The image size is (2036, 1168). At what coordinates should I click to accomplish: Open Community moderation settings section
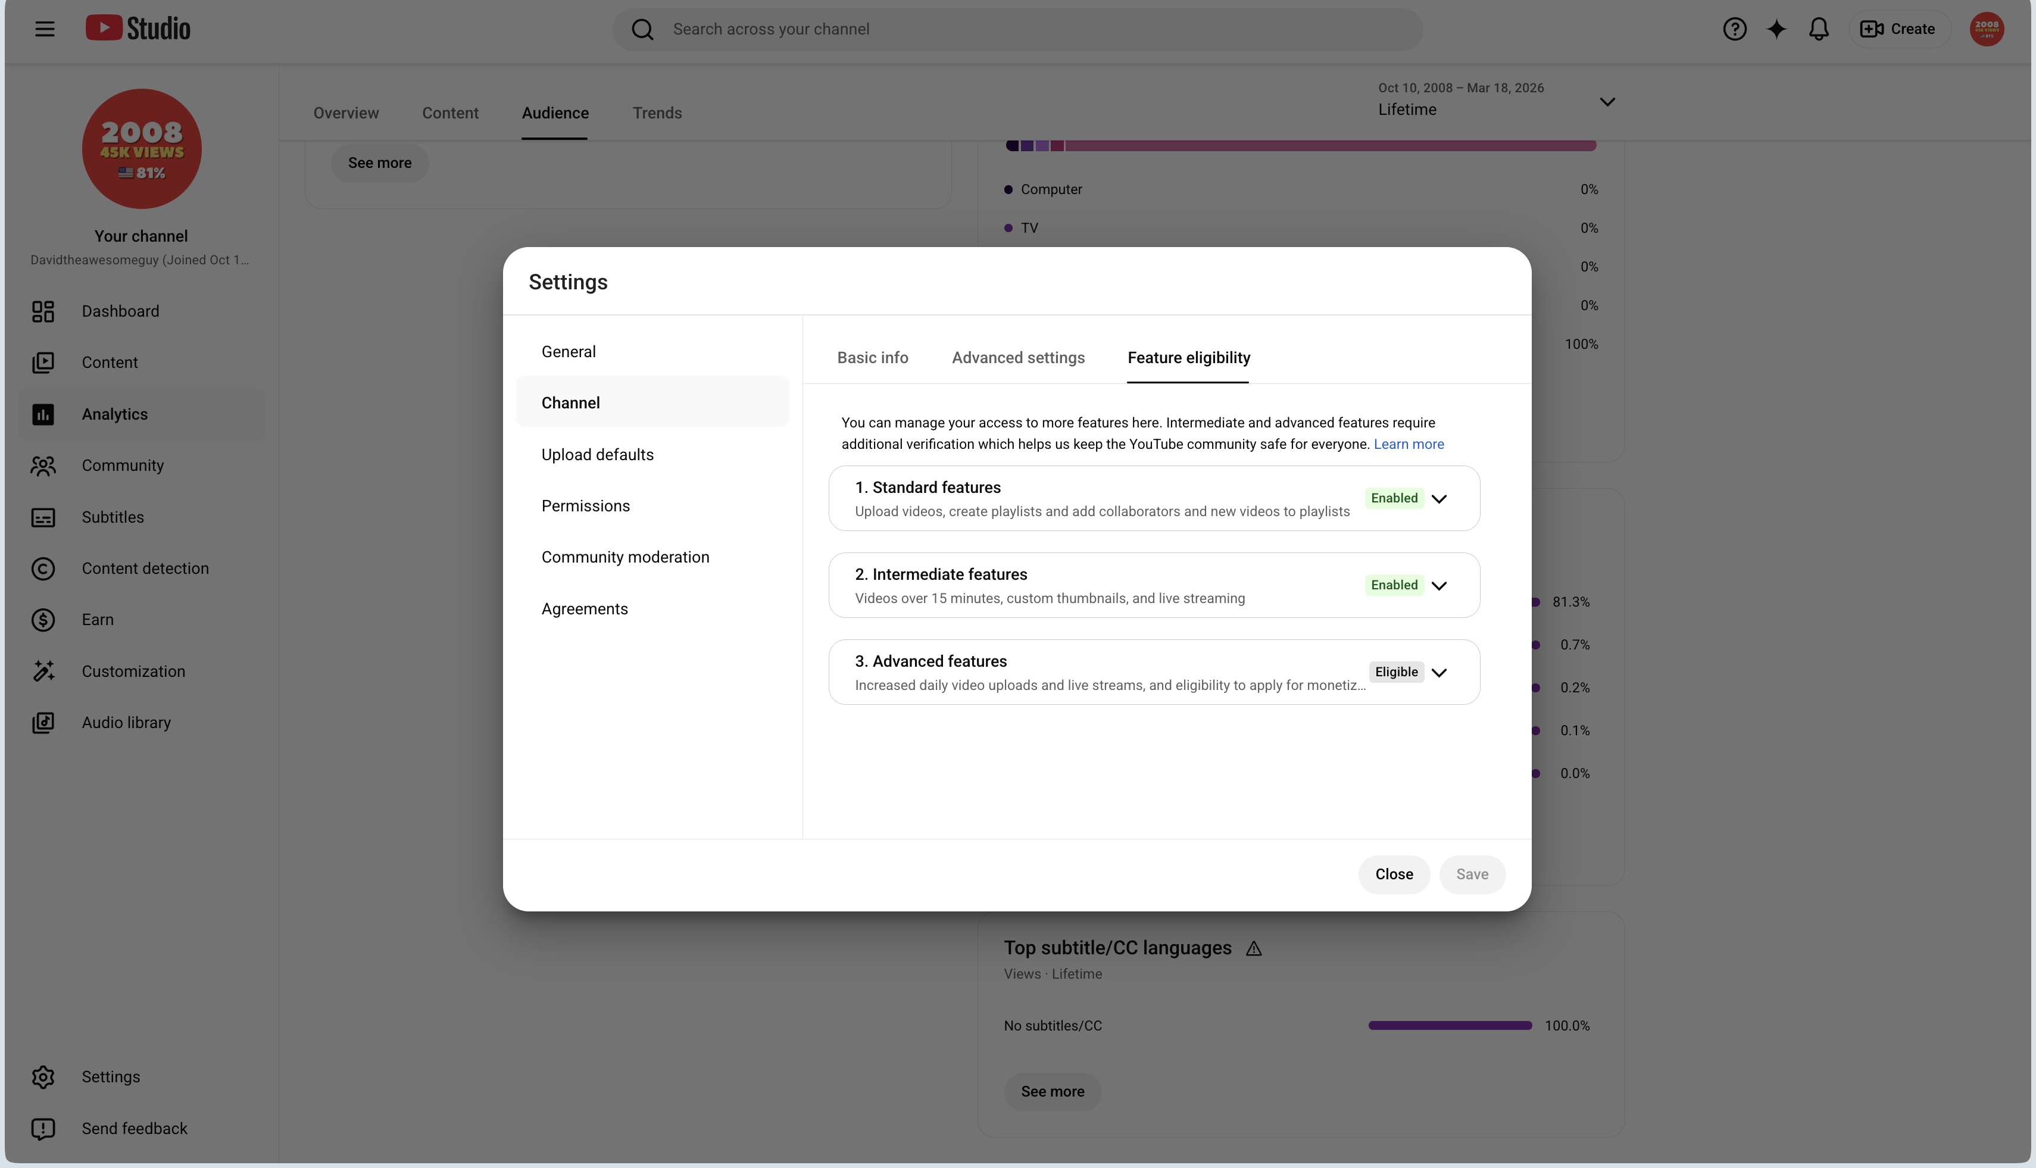coord(652,558)
